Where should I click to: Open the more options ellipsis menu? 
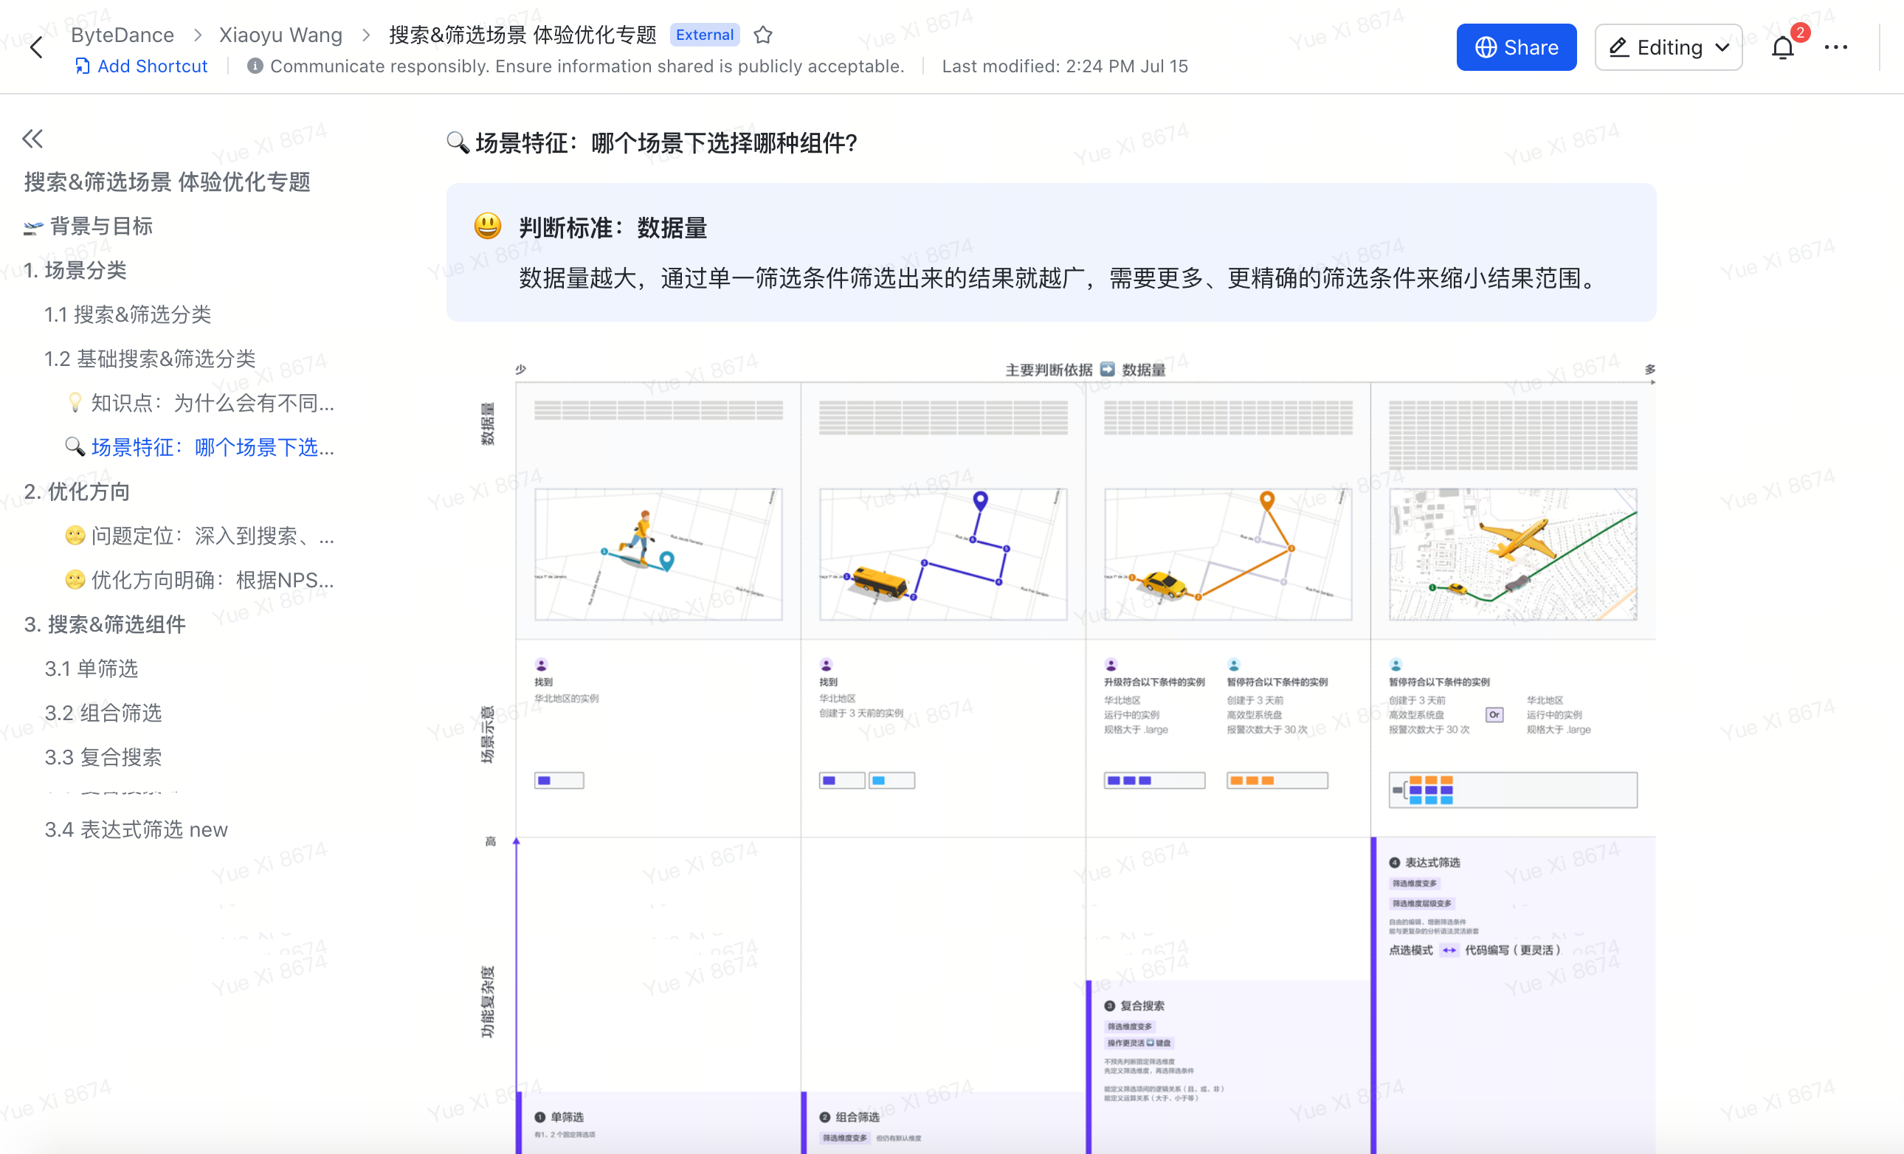(x=1835, y=48)
